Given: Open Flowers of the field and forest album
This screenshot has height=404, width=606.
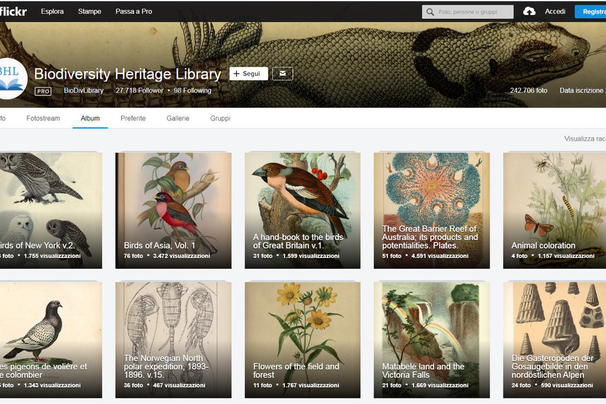Looking at the screenshot, I should point(302,340).
